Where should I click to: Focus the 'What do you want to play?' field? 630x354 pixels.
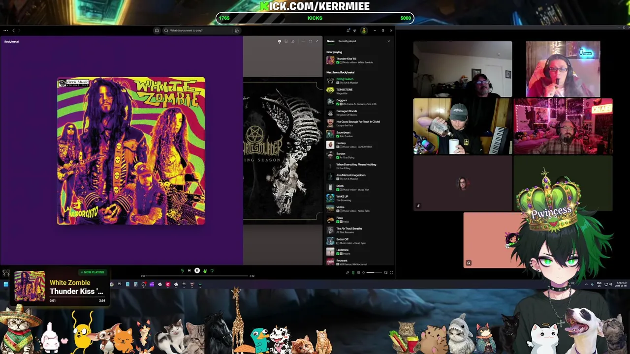point(201,30)
